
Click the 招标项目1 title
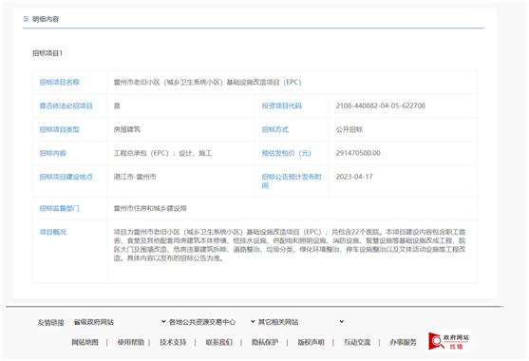(x=47, y=53)
